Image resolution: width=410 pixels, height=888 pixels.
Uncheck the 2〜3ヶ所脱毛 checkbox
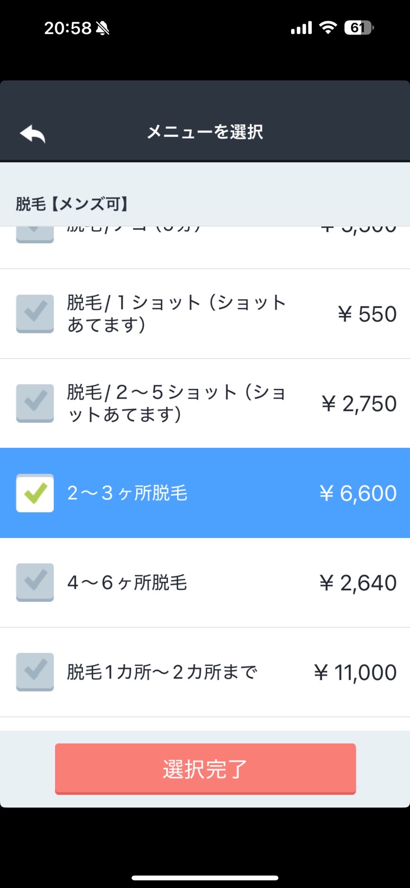point(35,493)
